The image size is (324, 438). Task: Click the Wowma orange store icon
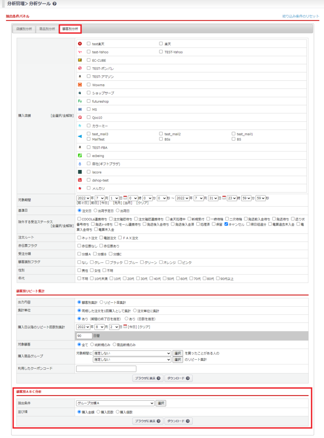tap(80, 85)
